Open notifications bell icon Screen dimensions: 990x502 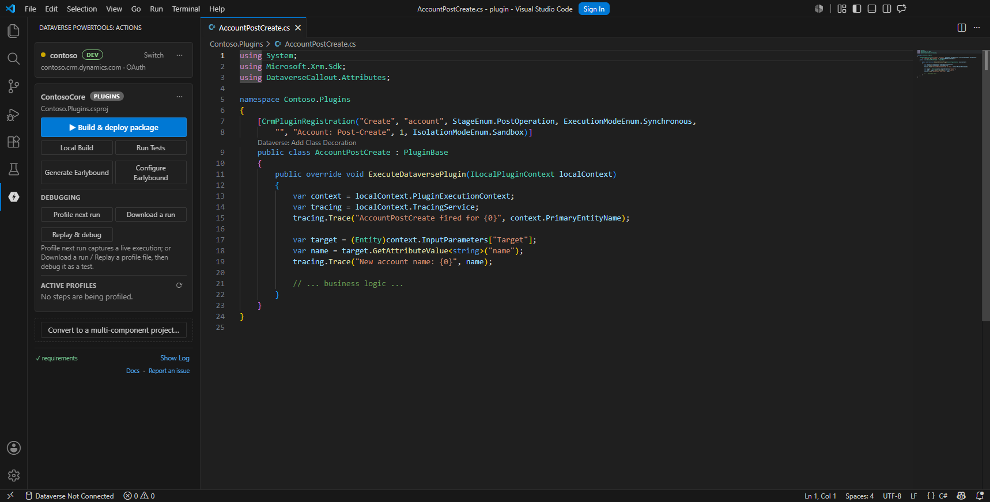coord(980,496)
